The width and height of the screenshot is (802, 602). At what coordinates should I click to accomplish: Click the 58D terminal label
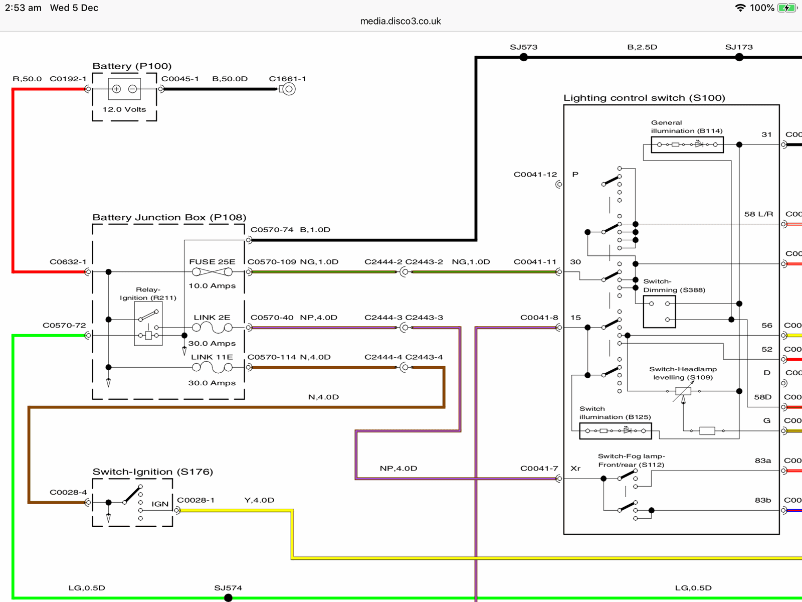pos(763,397)
